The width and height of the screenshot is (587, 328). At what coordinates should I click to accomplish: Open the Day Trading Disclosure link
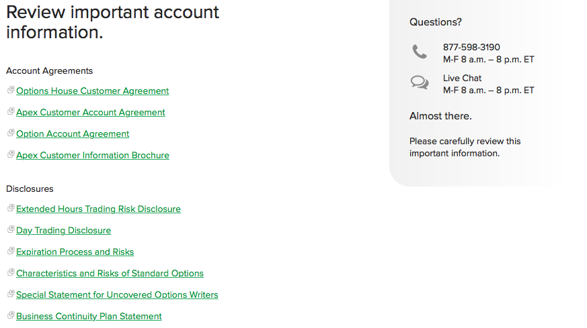point(63,231)
